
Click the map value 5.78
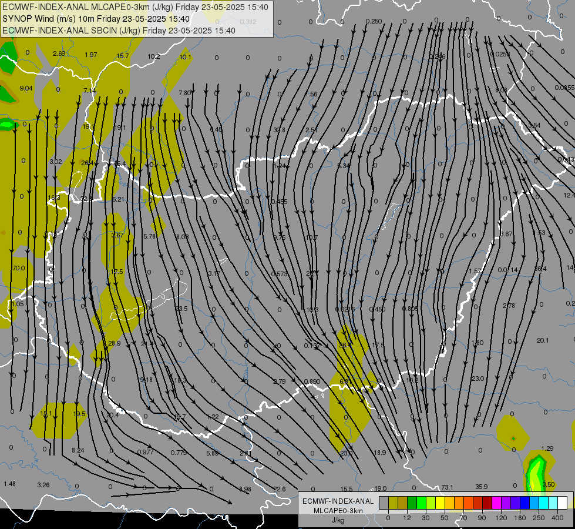(x=150, y=236)
